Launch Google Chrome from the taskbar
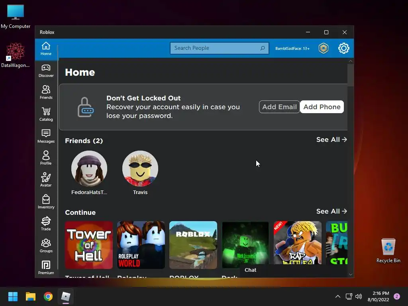The width and height of the screenshot is (408, 306). pos(48,296)
